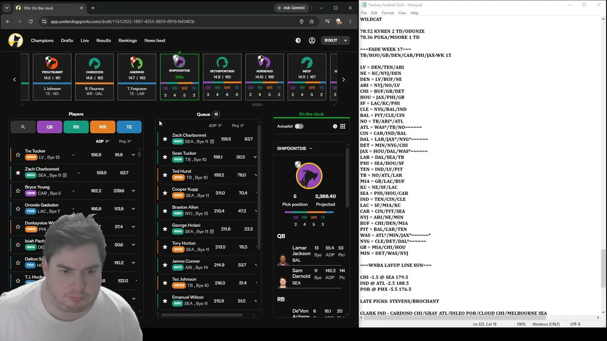
Task: Filter players by QB tab
Action: click(49, 127)
